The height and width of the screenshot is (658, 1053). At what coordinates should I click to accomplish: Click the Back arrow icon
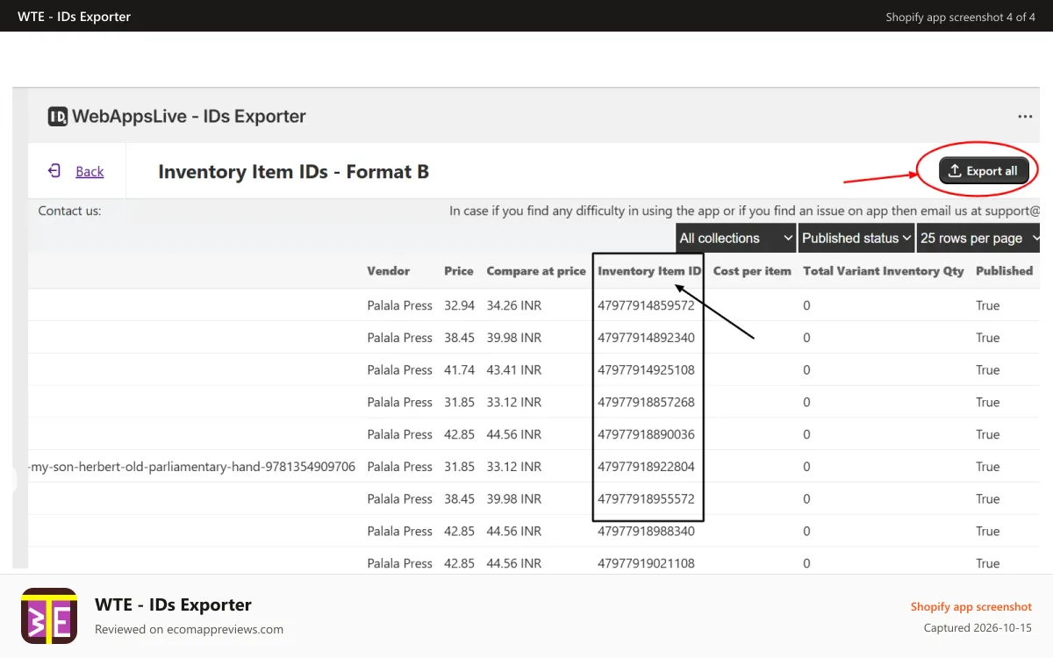tap(54, 171)
